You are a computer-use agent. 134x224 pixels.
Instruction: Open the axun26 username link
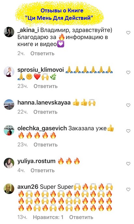28,187
